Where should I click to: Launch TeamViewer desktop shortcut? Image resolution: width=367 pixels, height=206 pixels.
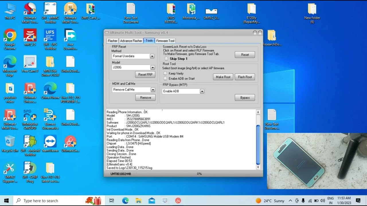pos(50,144)
